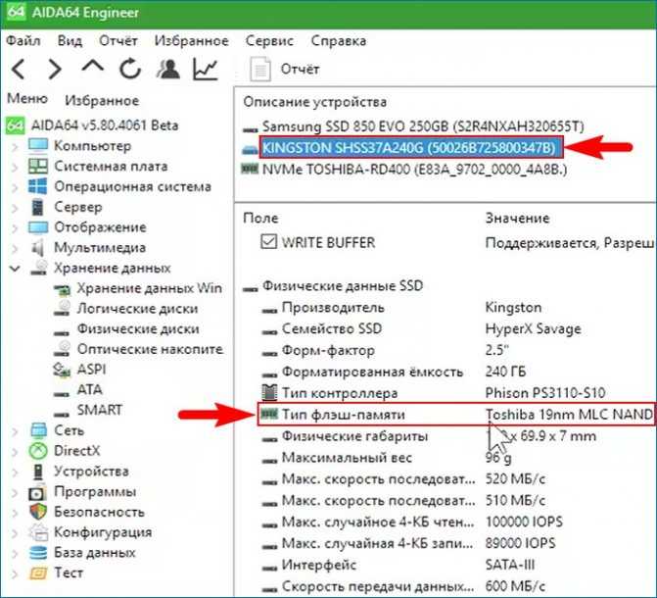
Task: Open the user manager person icon
Action: (x=168, y=69)
